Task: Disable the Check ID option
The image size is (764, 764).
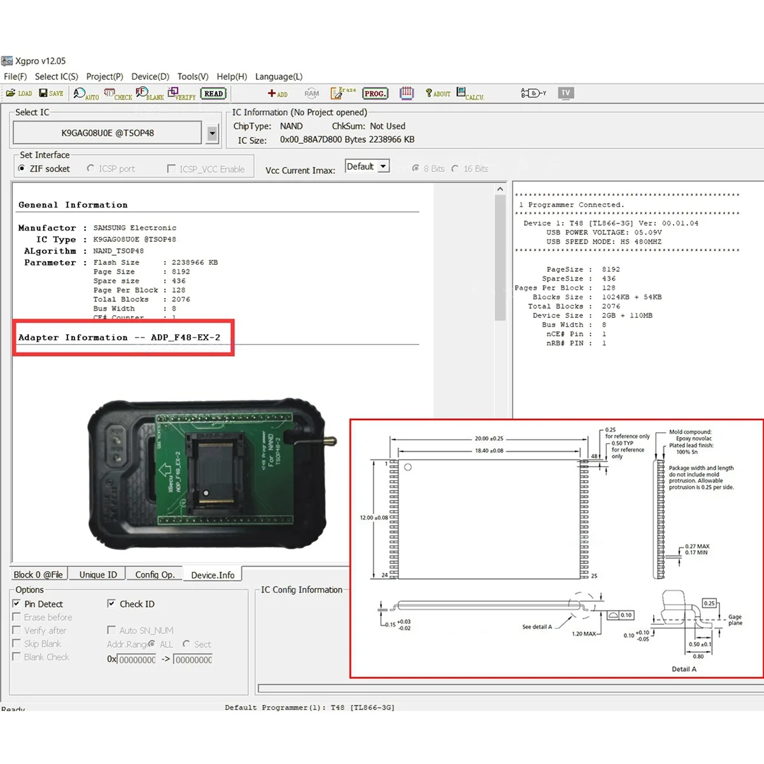Action: coord(112,604)
